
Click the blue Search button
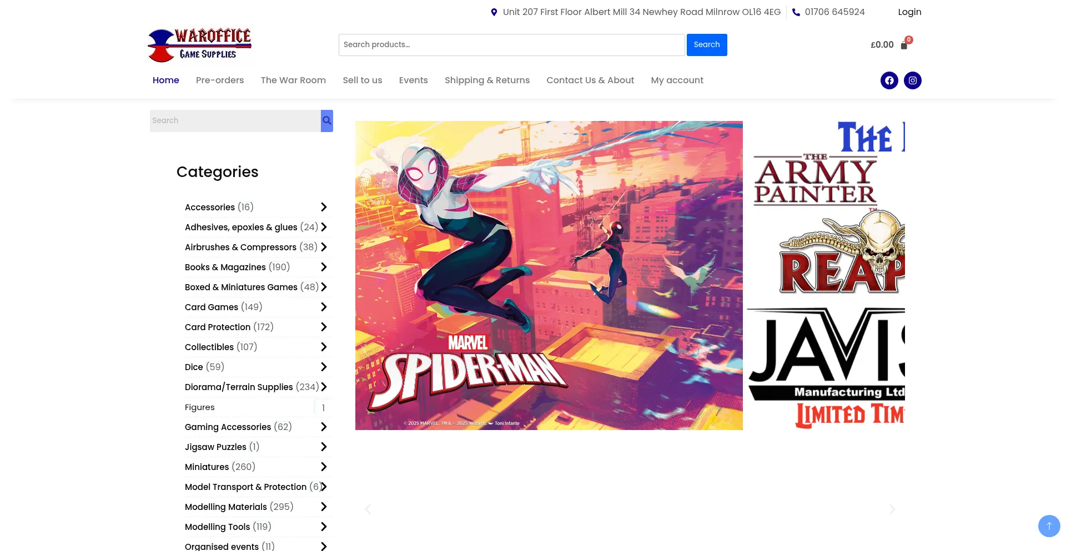tap(706, 44)
